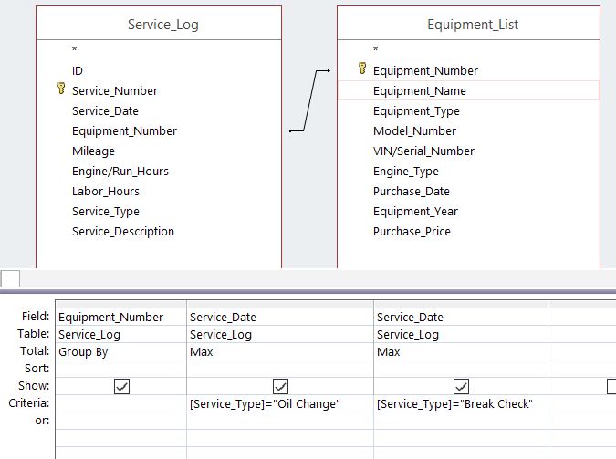616x459 pixels.
Task: Select the join line between the tables
Action: pyautogui.click(x=316, y=100)
